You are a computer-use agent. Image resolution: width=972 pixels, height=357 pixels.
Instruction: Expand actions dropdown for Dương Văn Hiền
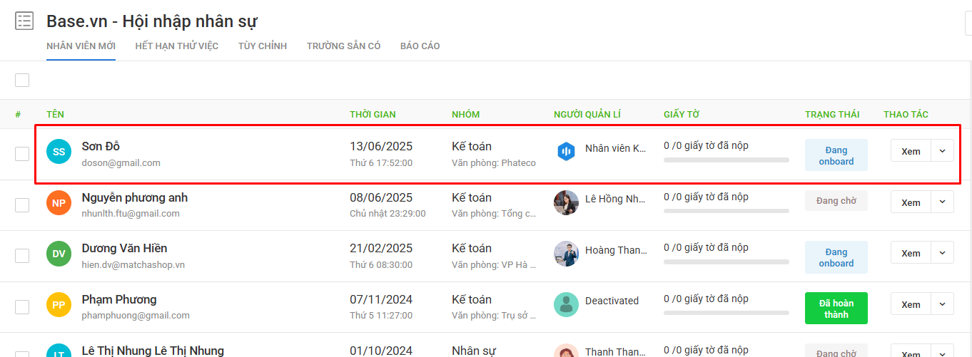point(942,253)
